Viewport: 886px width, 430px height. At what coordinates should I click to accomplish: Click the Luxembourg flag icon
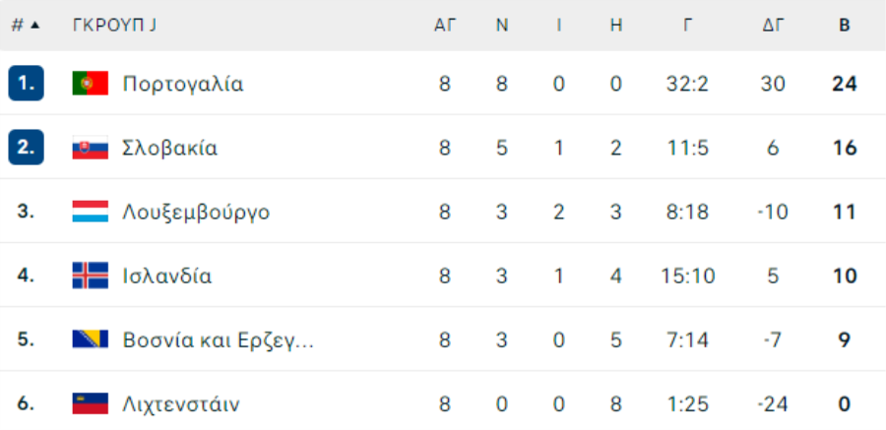91,212
